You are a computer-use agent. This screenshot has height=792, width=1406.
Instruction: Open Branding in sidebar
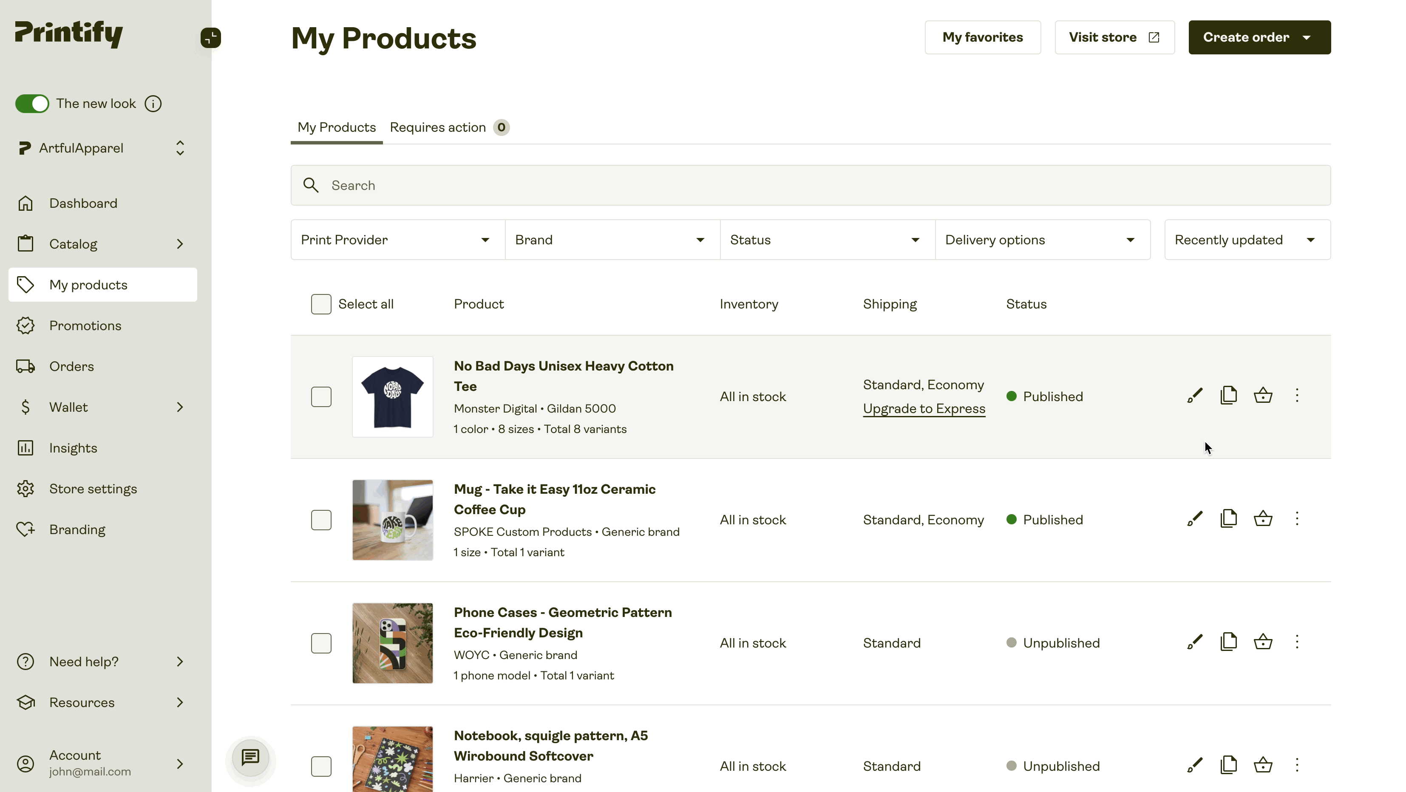(102, 530)
